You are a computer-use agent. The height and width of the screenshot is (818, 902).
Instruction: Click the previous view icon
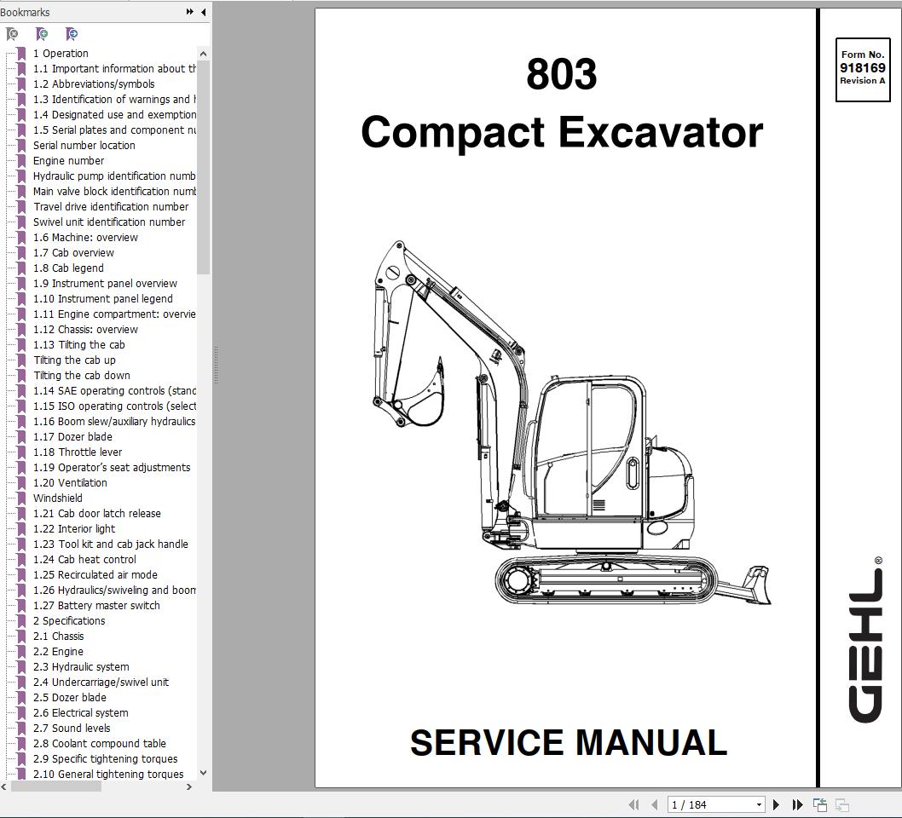(x=820, y=804)
